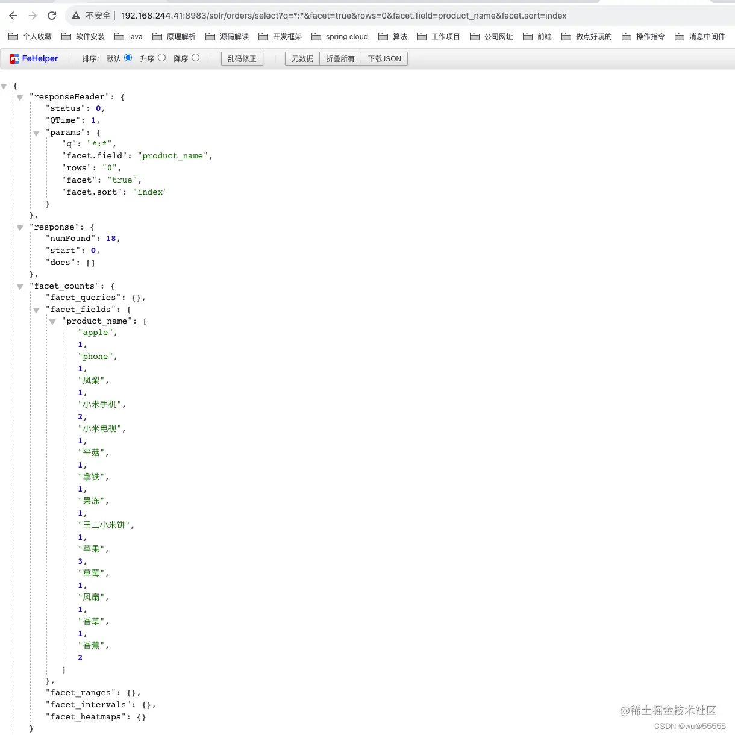
Task: Collapse the responseHeader node
Action: point(20,98)
